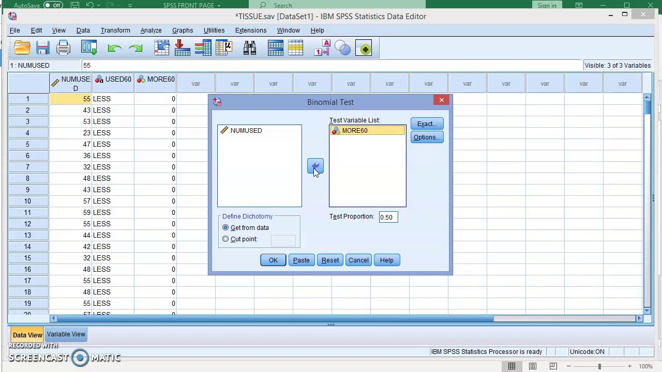Select cases yellow grid icon

pos(295,49)
